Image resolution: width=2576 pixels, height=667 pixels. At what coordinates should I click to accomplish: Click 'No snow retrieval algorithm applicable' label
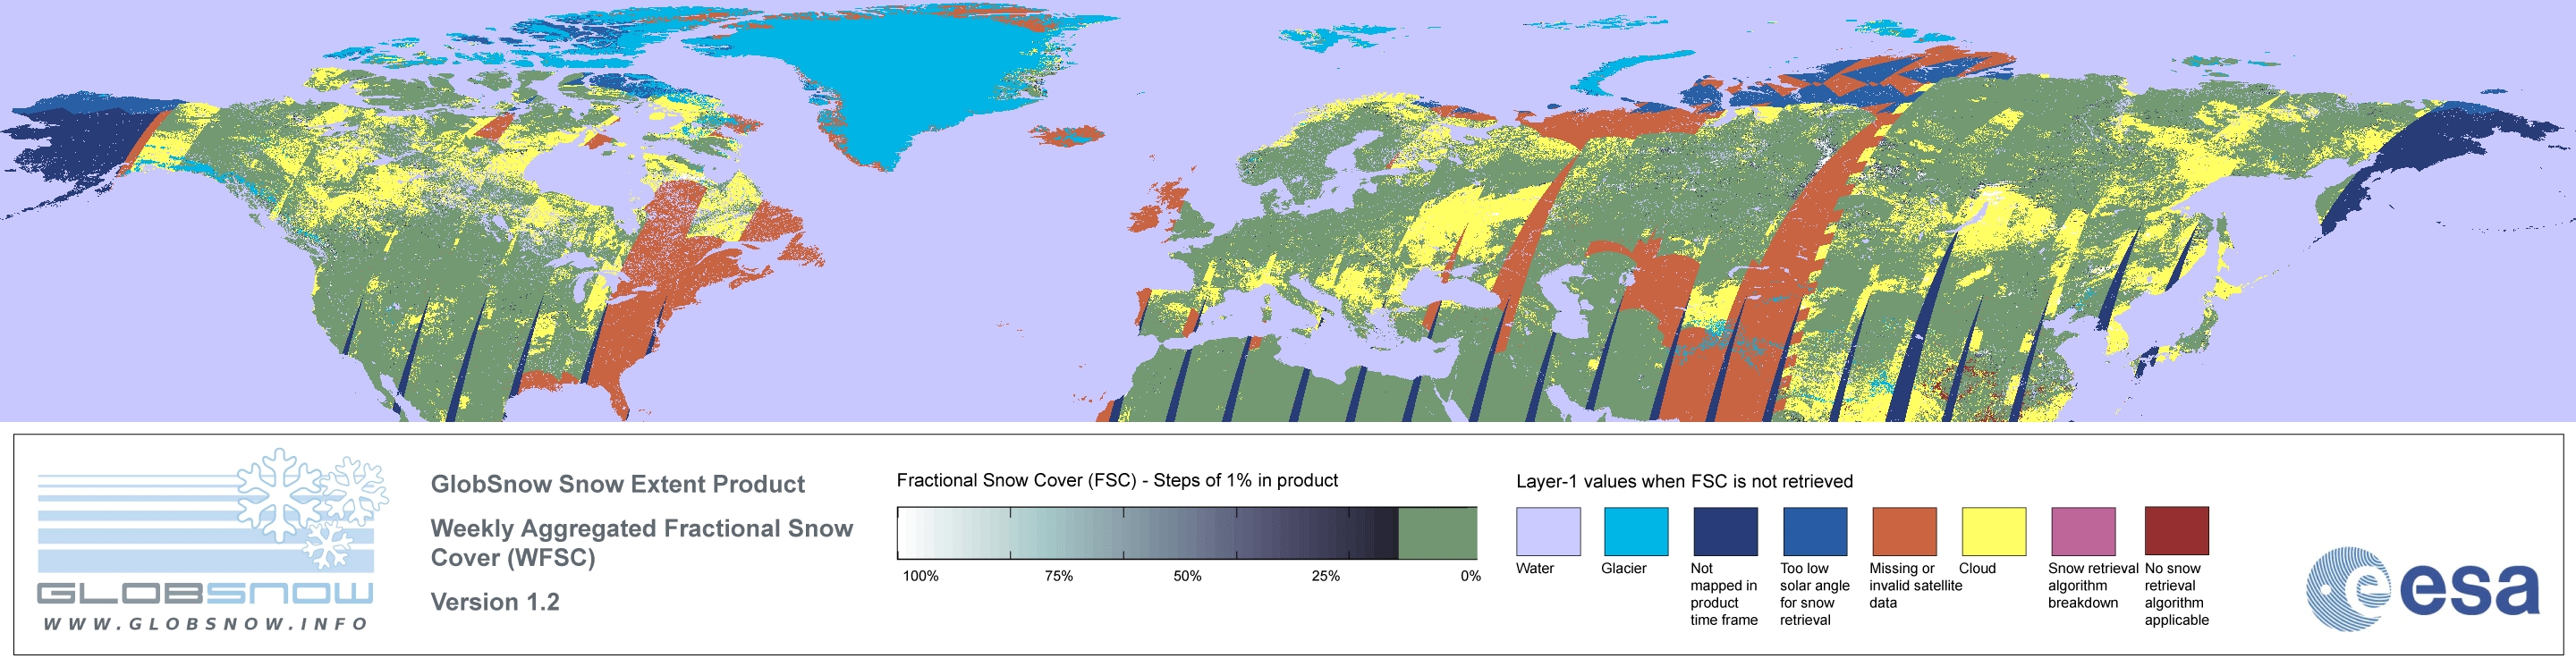pos(2177,594)
